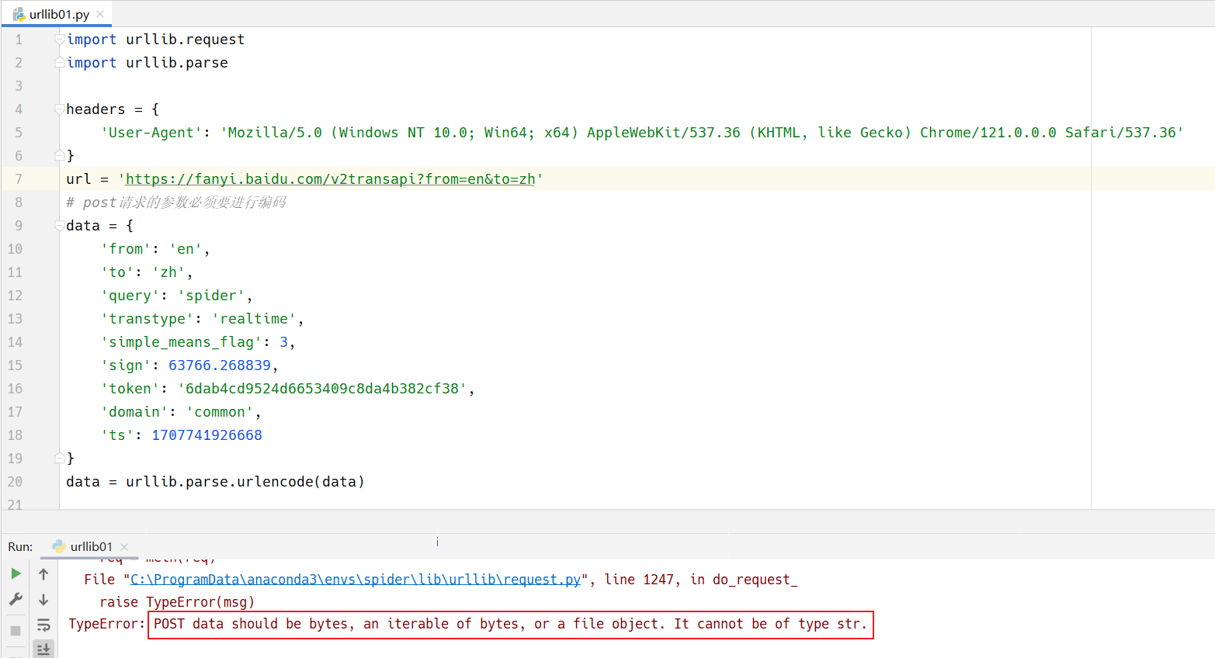1215x658 pixels.
Task: Select the urllib01.py editor tab
Action: tap(57, 14)
